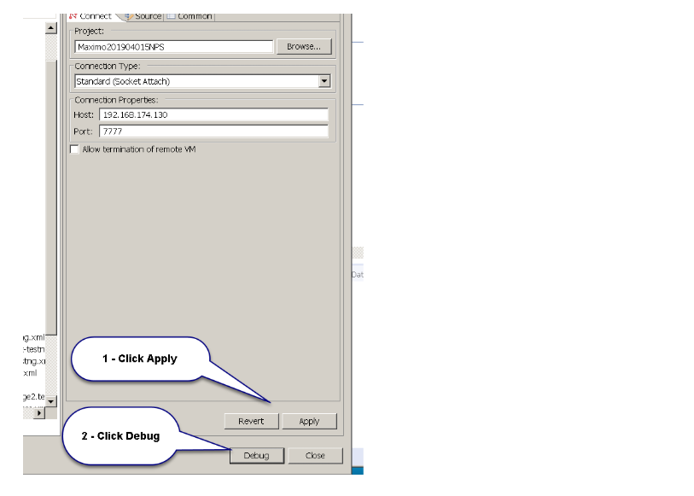Switch to the Common tab

pyautogui.click(x=190, y=15)
